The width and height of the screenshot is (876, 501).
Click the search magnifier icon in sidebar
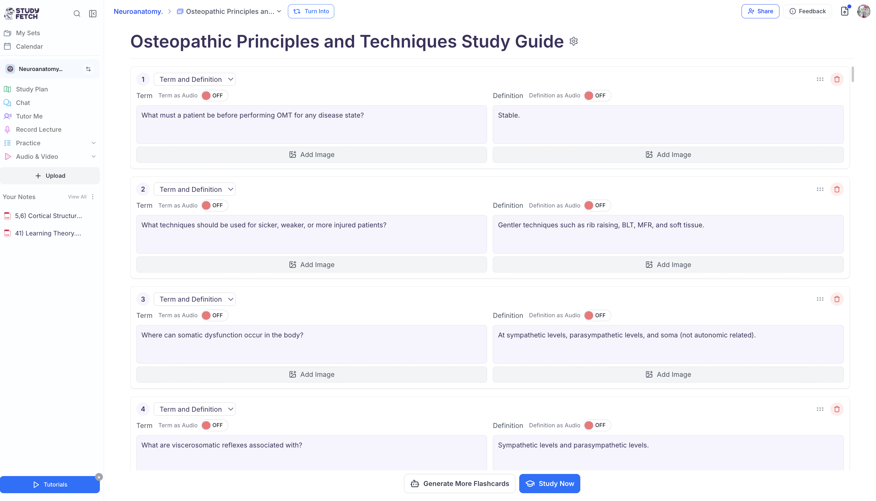click(x=77, y=14)
